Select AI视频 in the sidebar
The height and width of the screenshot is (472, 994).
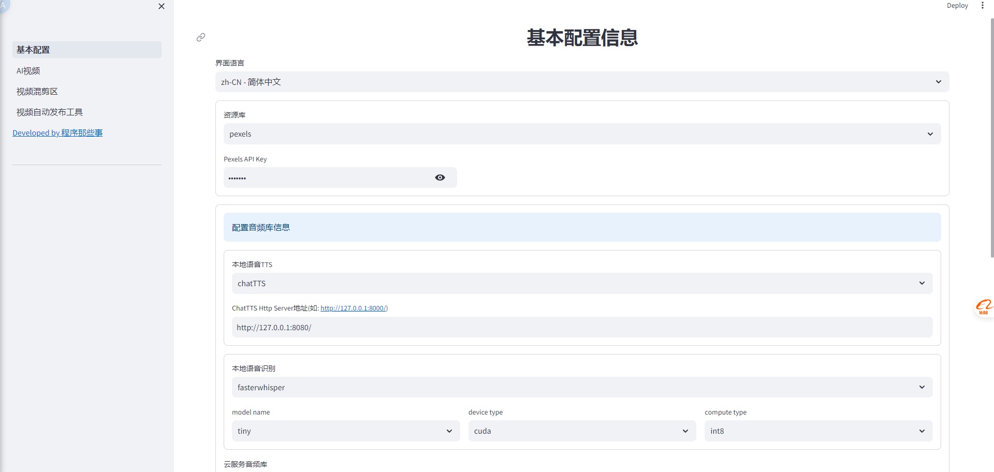coord(28,70)
